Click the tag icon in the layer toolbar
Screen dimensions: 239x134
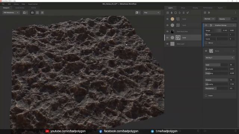[187, 13]
